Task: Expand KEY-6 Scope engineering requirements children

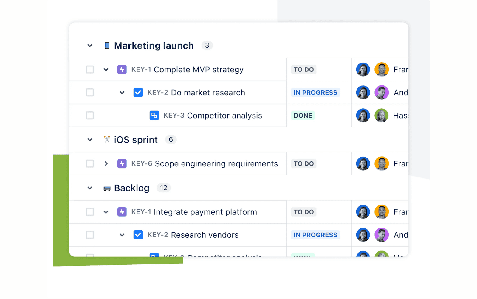Action: 106,163
